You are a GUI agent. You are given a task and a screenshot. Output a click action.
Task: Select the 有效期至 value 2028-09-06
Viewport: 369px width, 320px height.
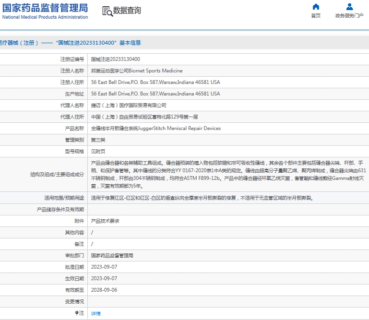pos(104,290)
